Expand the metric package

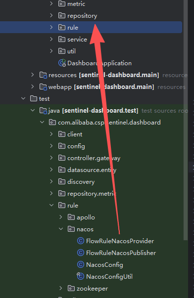coord(51,3)
